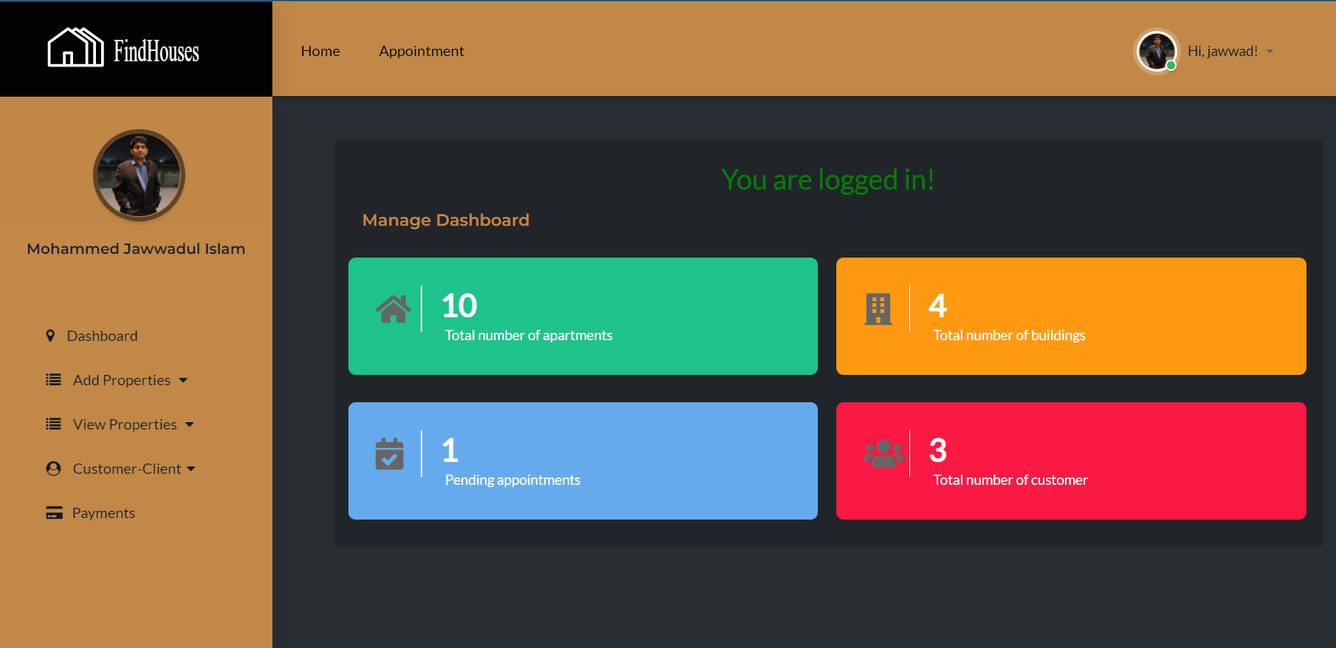
Task: Click the building icon on buildings card
Action: coord(878,309)
